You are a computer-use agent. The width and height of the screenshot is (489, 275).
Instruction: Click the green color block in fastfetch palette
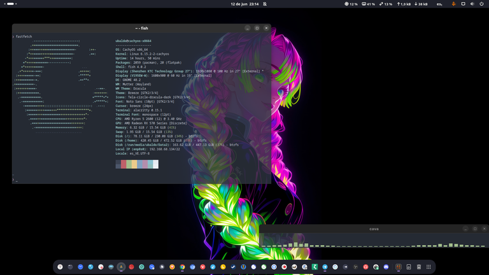coord(129,164)
